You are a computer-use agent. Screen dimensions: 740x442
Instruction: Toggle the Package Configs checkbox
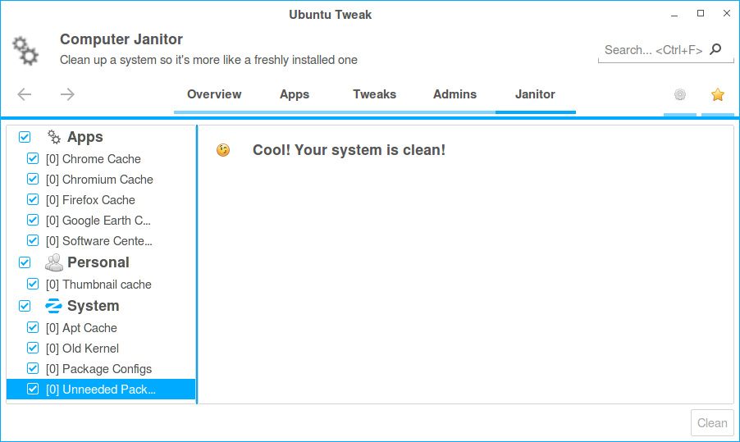33,368
